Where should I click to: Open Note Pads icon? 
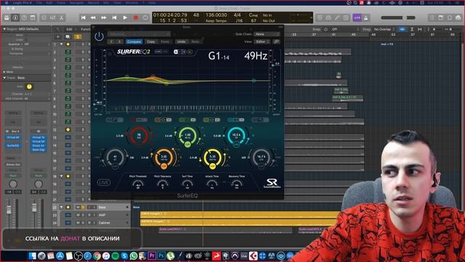(441, 17)
